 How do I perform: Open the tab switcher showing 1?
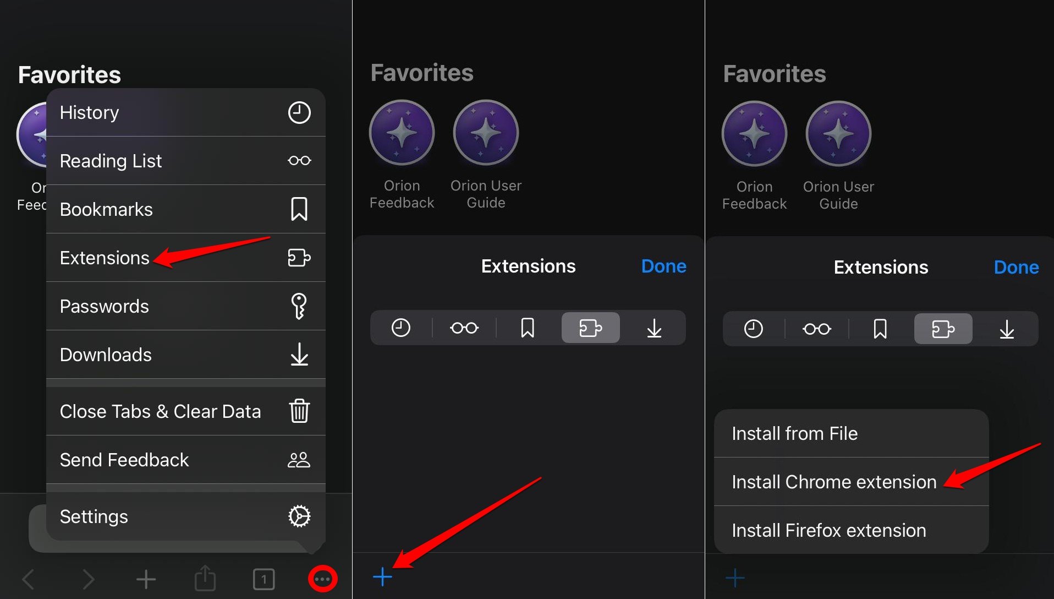(264, 579)
